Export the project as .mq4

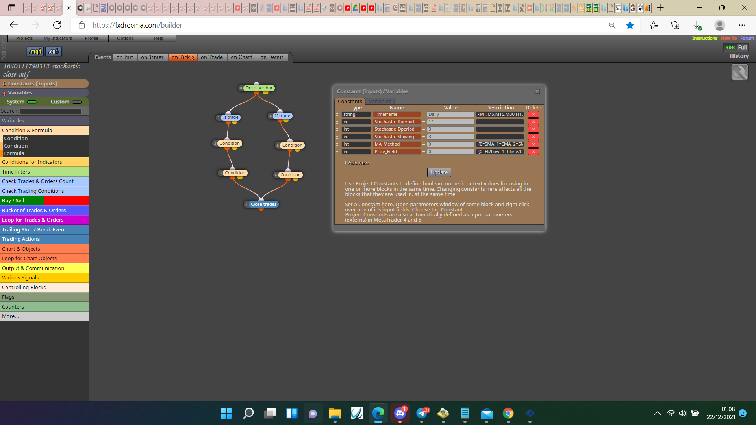(x=35, y=52)
